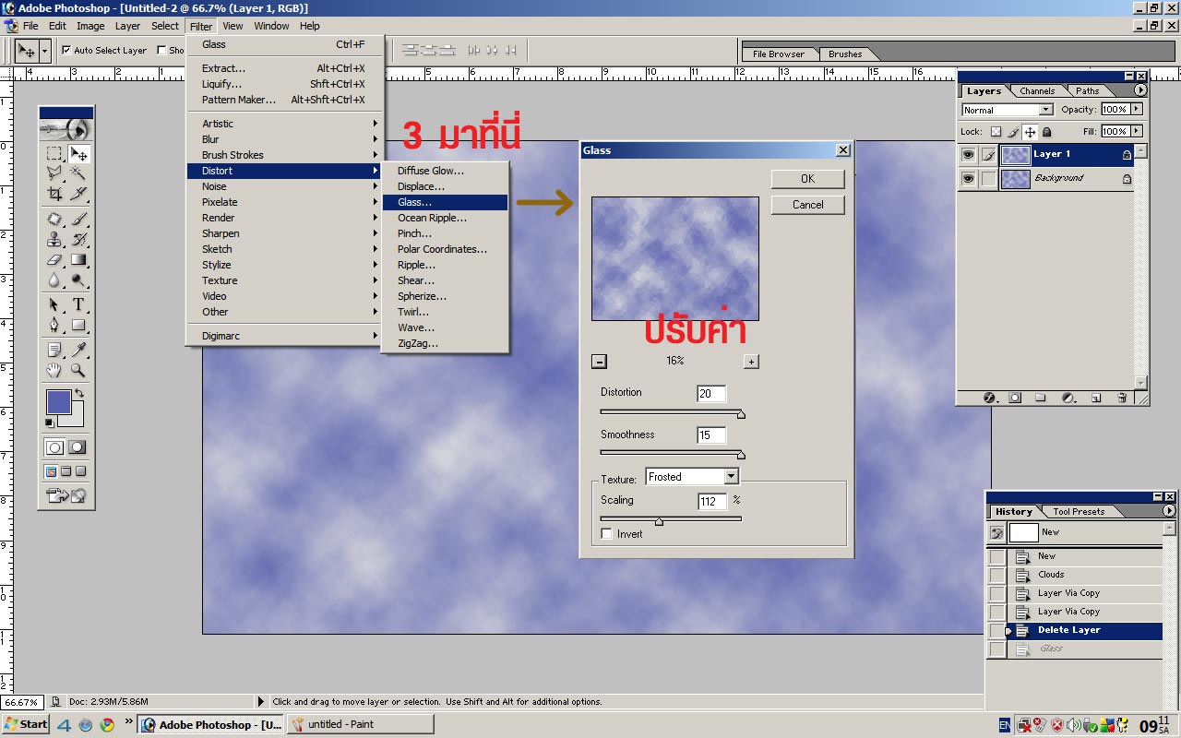The image size is (1181, 738).
Task: Hide the Background layer eye icon
Action: coord(968,179)
